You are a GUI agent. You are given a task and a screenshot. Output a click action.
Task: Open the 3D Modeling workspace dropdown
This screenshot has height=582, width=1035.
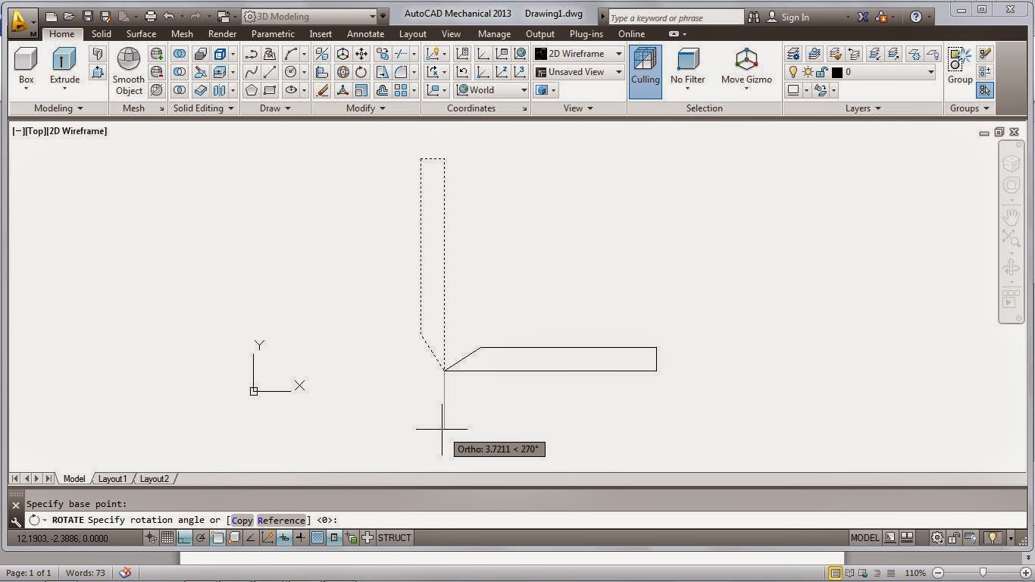point(310,16)
